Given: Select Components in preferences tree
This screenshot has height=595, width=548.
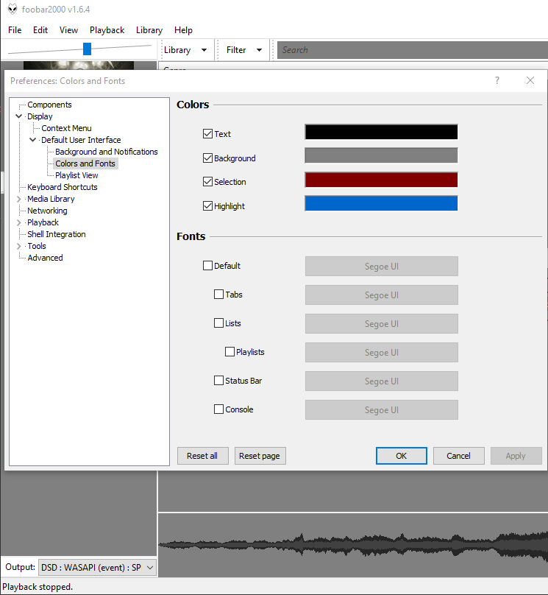Looking at the screenshot, I should pos(49,105).
